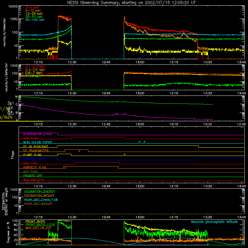Click the Flags axis title

(x=12, y=155)
